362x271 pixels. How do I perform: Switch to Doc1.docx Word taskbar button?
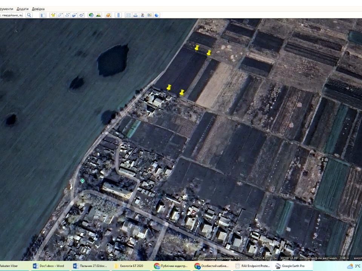(49, 266)
